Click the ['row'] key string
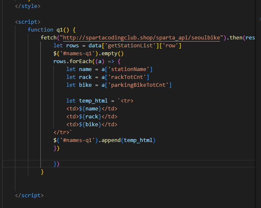The image size is (261, 208). click(170, 46)
